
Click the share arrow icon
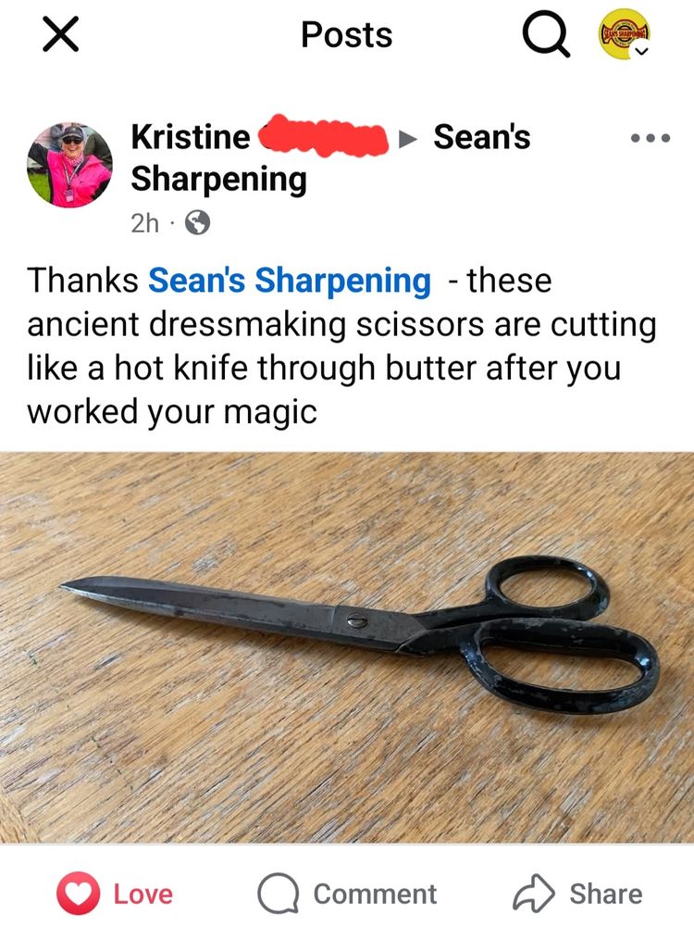pyautogui.click(x=534, y=893)
